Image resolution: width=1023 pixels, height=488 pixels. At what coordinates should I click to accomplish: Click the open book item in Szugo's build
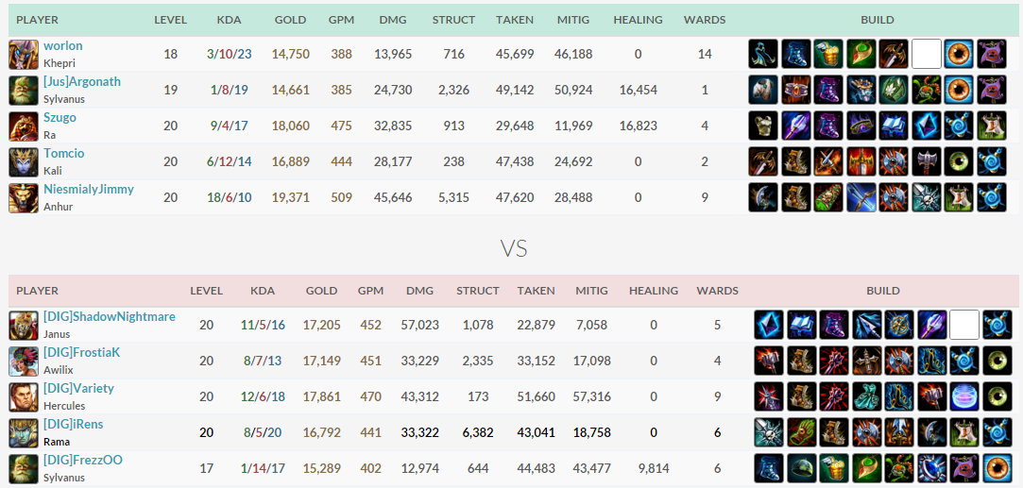click(894, 126)
